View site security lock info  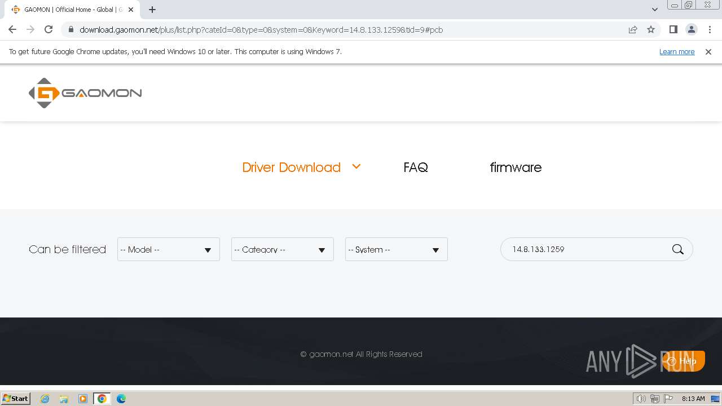pos(71,29)
